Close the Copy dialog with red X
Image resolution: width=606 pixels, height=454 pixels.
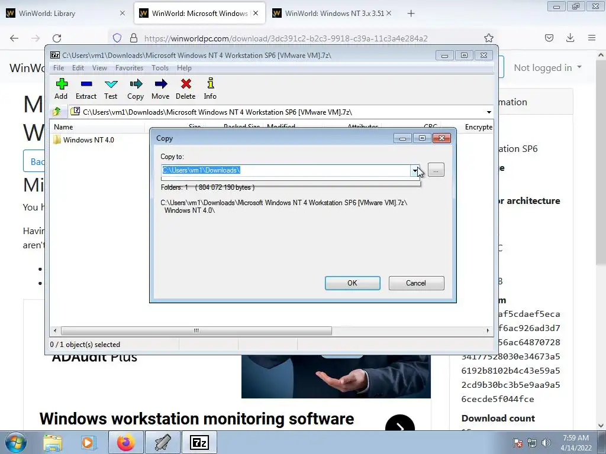441,138
